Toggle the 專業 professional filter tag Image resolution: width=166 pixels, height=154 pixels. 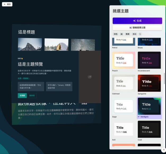(128, 34)
